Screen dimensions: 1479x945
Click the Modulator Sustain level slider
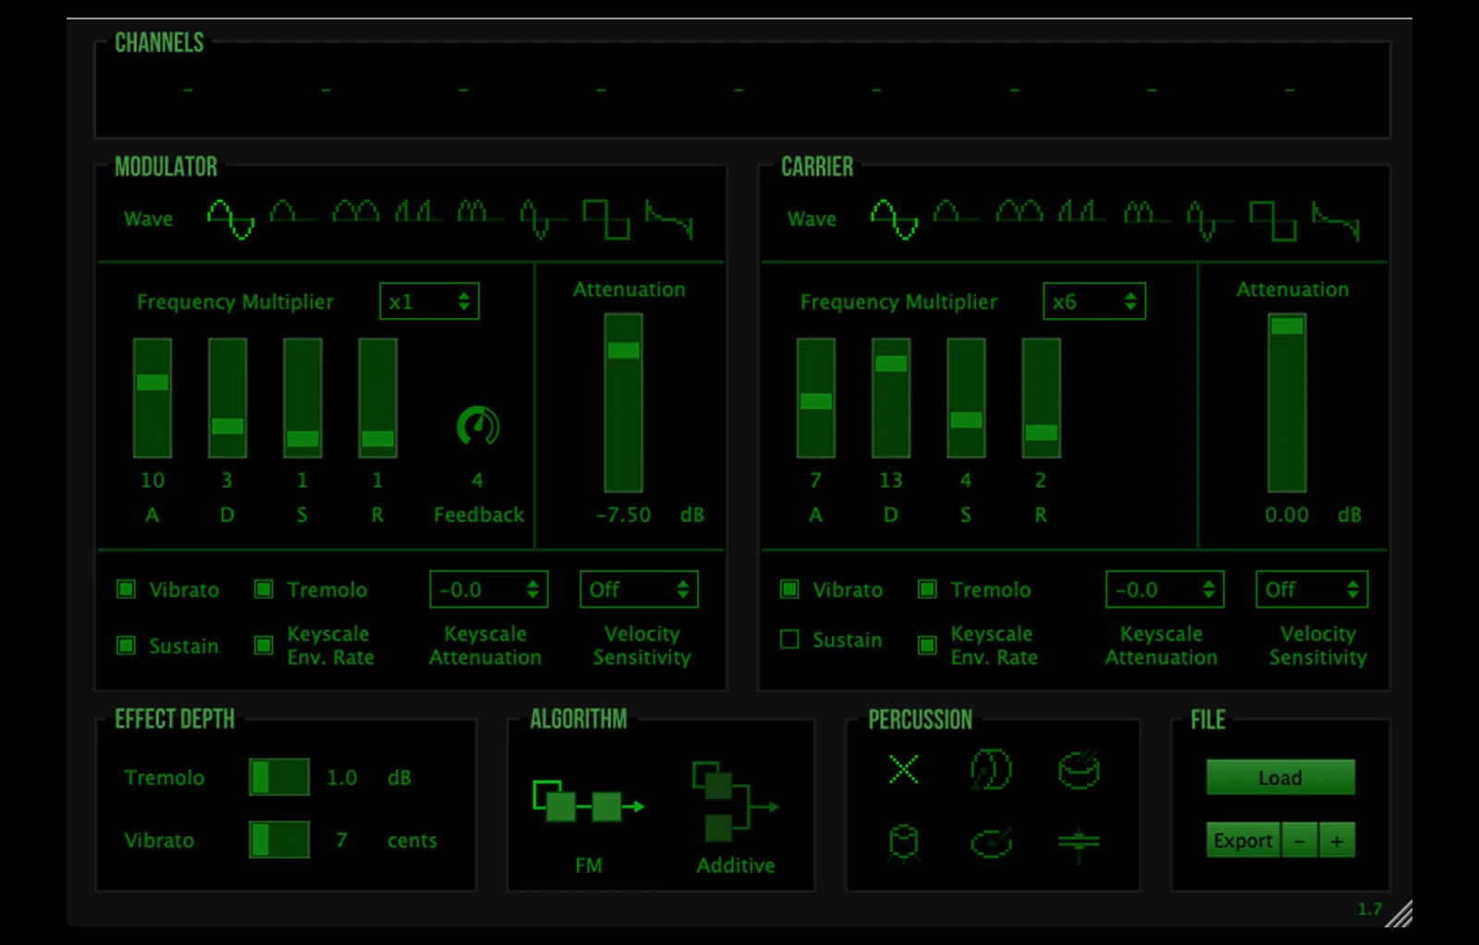click(x=302, y=398)
